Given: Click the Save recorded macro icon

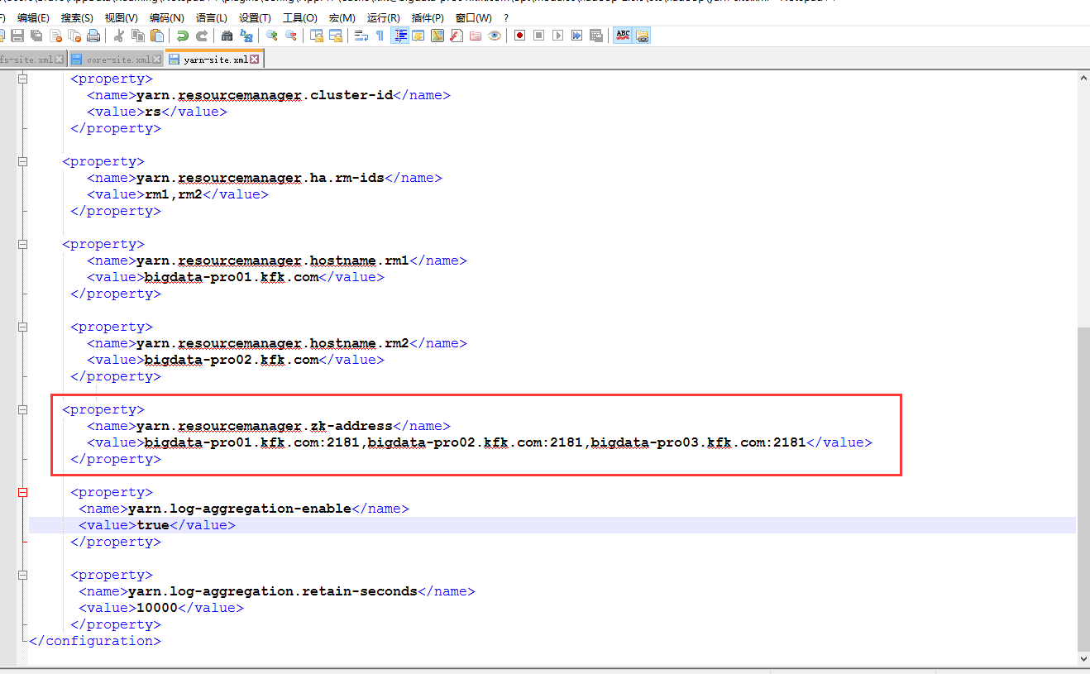Looking at the screenshot, I should tap(595, 36).
